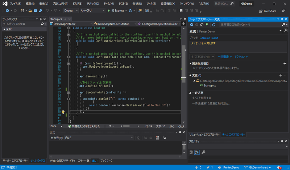Click the Navigate Backward toolbar arrow
290x170 pixels.
pos(7,11)
